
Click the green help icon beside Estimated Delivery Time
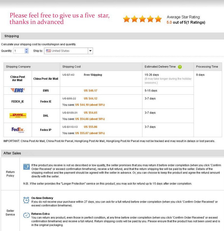[180, 67]
